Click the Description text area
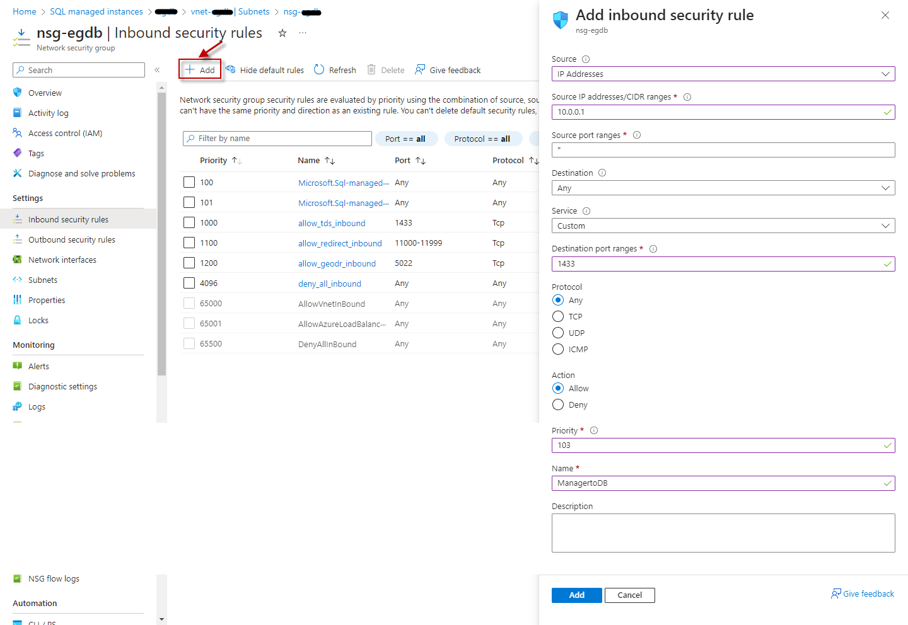Screen dimensions: 908x625 (723, 533)
